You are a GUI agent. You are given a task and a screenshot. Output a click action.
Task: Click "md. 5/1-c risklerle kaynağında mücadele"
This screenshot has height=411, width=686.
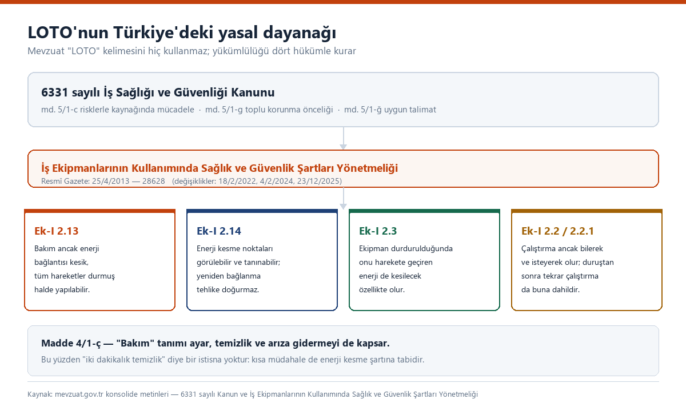pyautogui.click(x=118, y=110)
